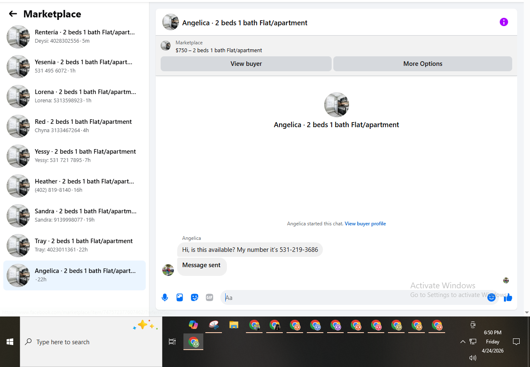This screenshot has height=367, width=530.
Task: Open Rentería conversation from Deysi
Action: pyautogui.click(x=75, y=36)
